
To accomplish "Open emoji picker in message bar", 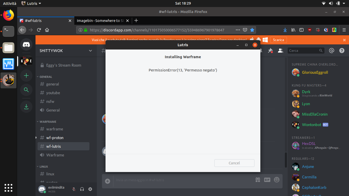I will coord(277,180).
